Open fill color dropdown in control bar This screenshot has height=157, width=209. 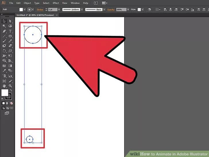click(x=24, y=9)
